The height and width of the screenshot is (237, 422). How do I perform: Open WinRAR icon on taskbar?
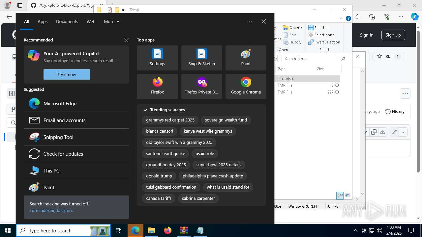pyautogui.click(x=184, y=230)
